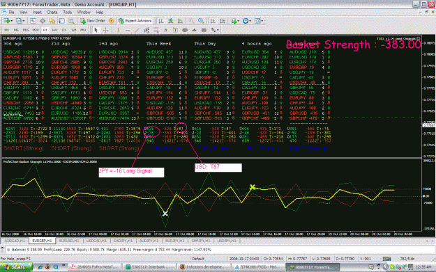Switch timeframe to M15

pyautogui.click(x=26, y=30)
